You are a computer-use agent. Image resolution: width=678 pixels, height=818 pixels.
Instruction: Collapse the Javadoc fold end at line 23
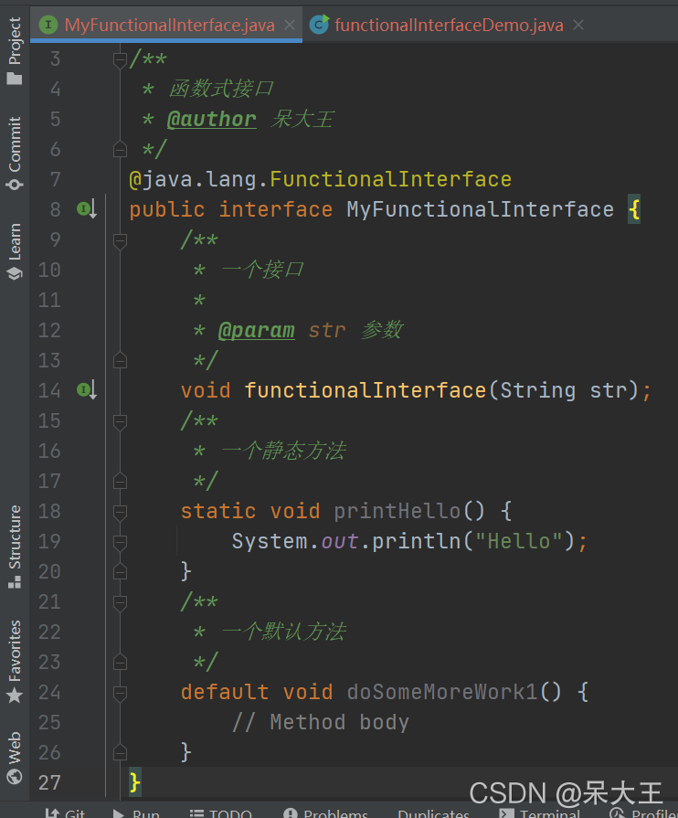(x=120, y=662)
